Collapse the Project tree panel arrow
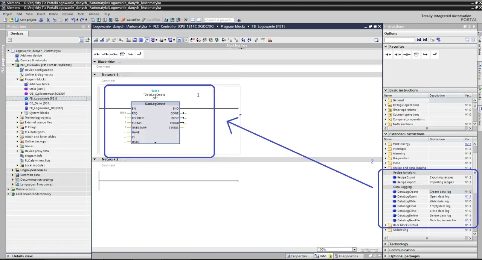Image resolution: width=482 pixels, height=260 pixels. (89, 26)
